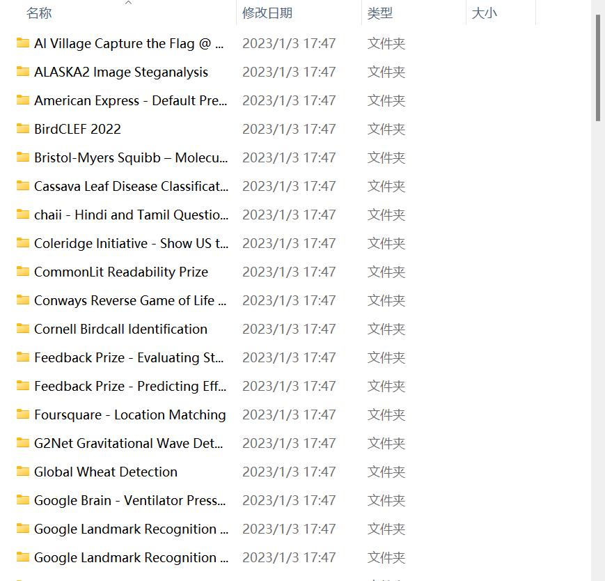Click the date of BirdCLEF 2022 row
Viewport: 605px width, 581px height.
click(289, 130)
